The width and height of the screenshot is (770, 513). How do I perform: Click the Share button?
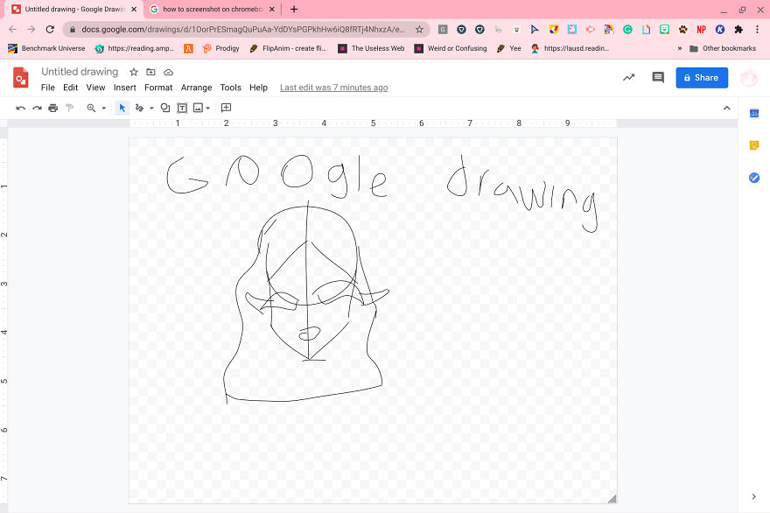click(x=701, y=78)
